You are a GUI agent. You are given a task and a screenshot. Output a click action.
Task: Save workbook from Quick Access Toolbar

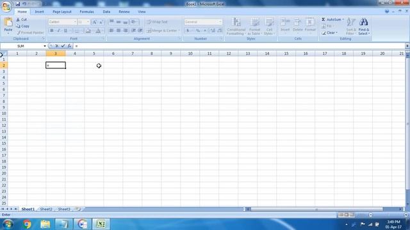17,4
